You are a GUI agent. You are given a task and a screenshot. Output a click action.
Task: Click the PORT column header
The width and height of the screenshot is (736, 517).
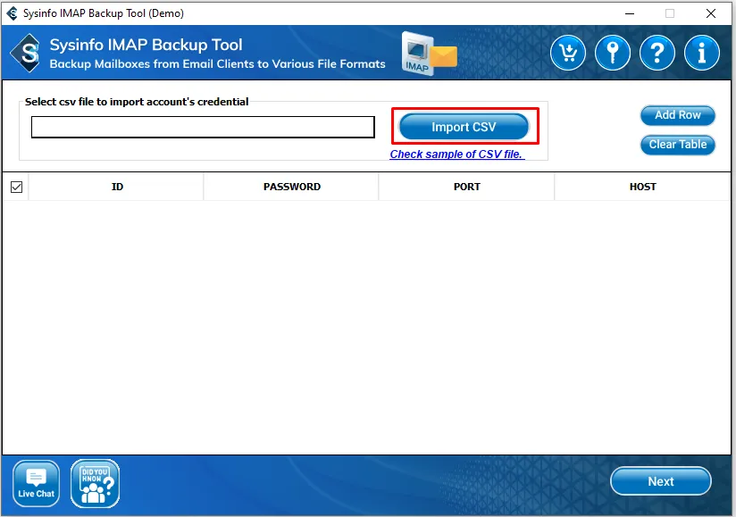(x=466, y=187)
